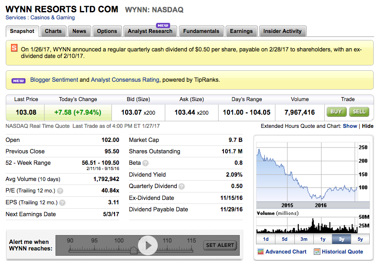Click the Historical Quote table icon

point(316,252)
